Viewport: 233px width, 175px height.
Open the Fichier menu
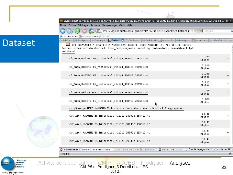(63, 25)
